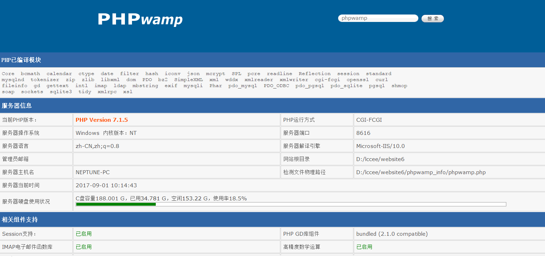
Task: Click the orange PHP Version 7.1.5 text
Action: pyautogui.click(x=101, y=120)
